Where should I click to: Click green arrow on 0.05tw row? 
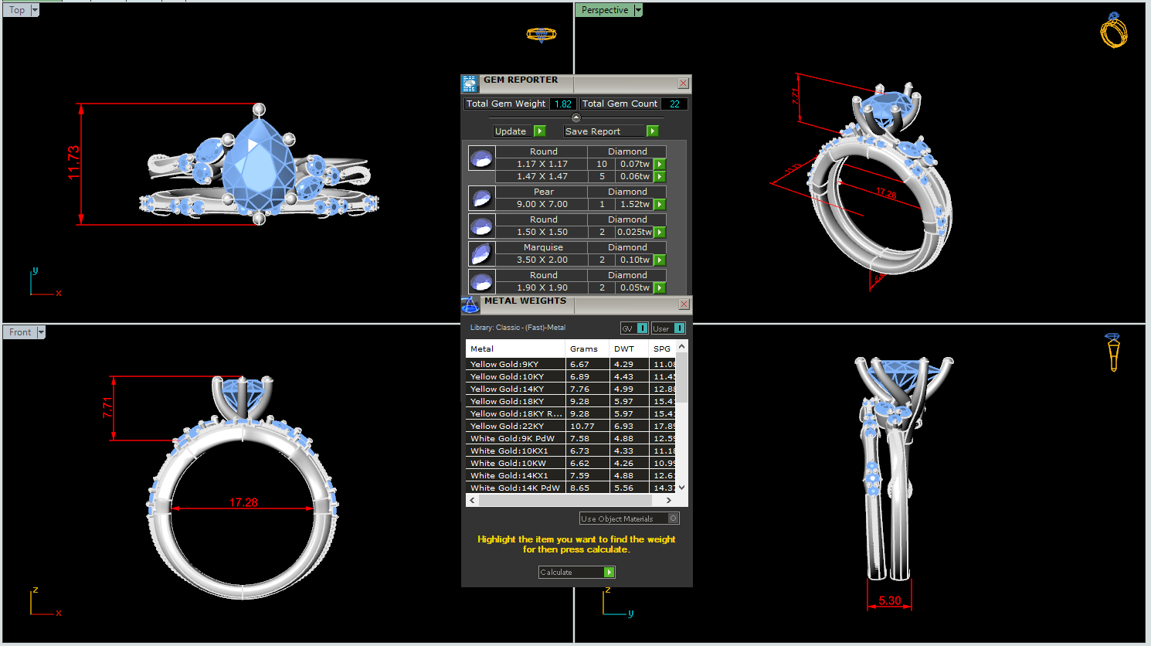[660, 288]
